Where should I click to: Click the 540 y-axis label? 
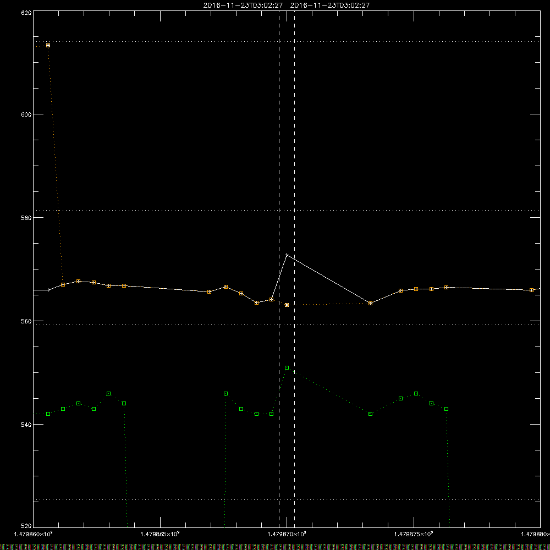26,425
